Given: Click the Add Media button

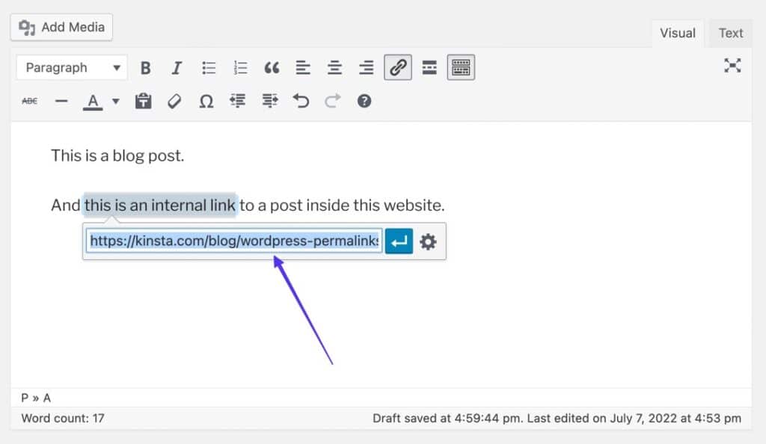Looking at the screenshot, I should coord(61,27).
